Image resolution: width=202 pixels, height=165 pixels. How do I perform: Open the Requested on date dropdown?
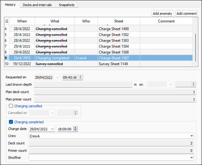57,77
